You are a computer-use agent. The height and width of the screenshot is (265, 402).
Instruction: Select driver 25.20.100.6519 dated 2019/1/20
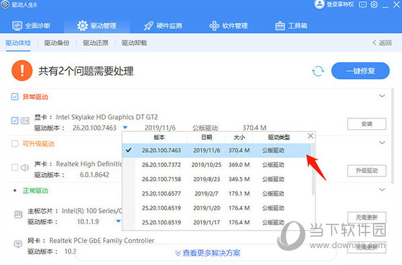(x=217, y=208)
